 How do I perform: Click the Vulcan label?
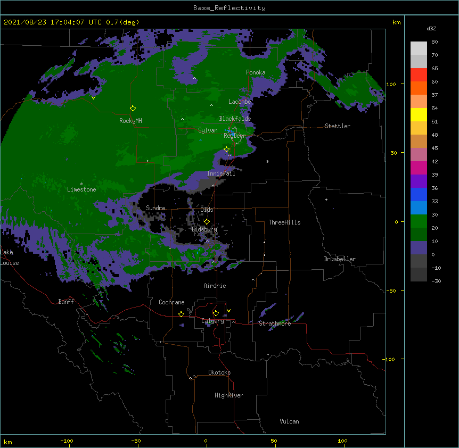[x=289, y=421]
